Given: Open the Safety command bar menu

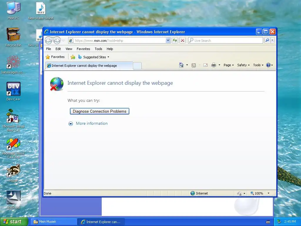Looking at the screenshot, I should 243,65.
